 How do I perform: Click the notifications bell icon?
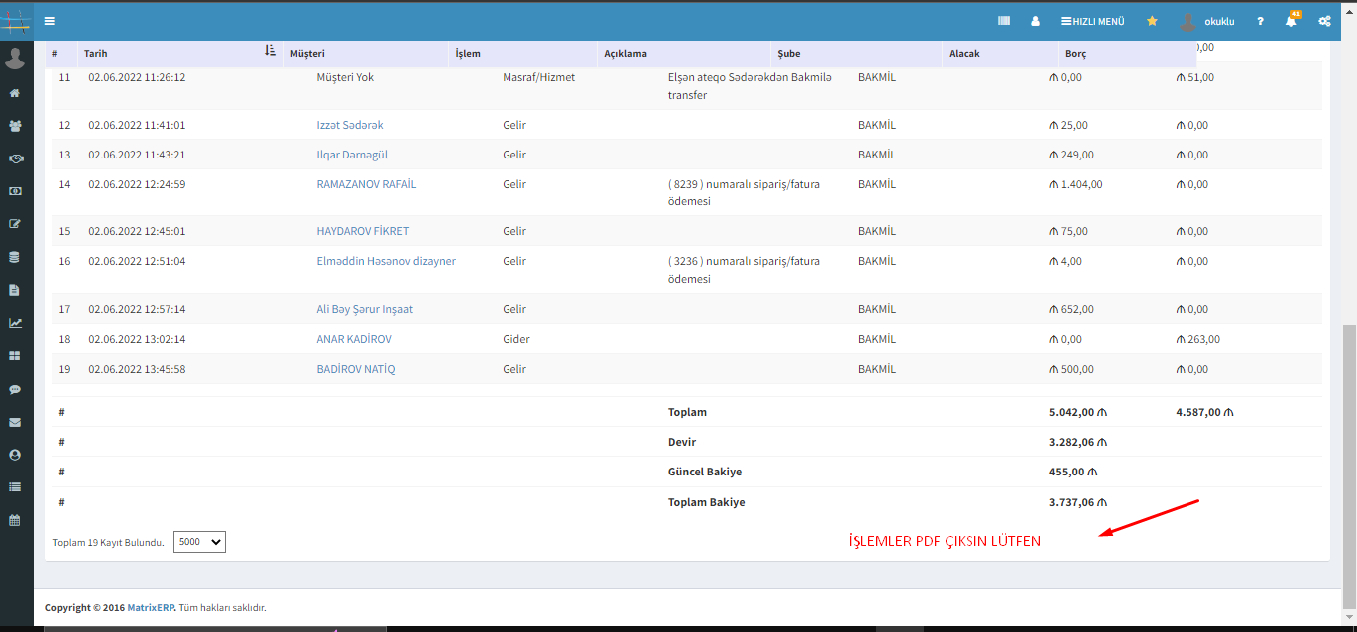coord(1291,21)
